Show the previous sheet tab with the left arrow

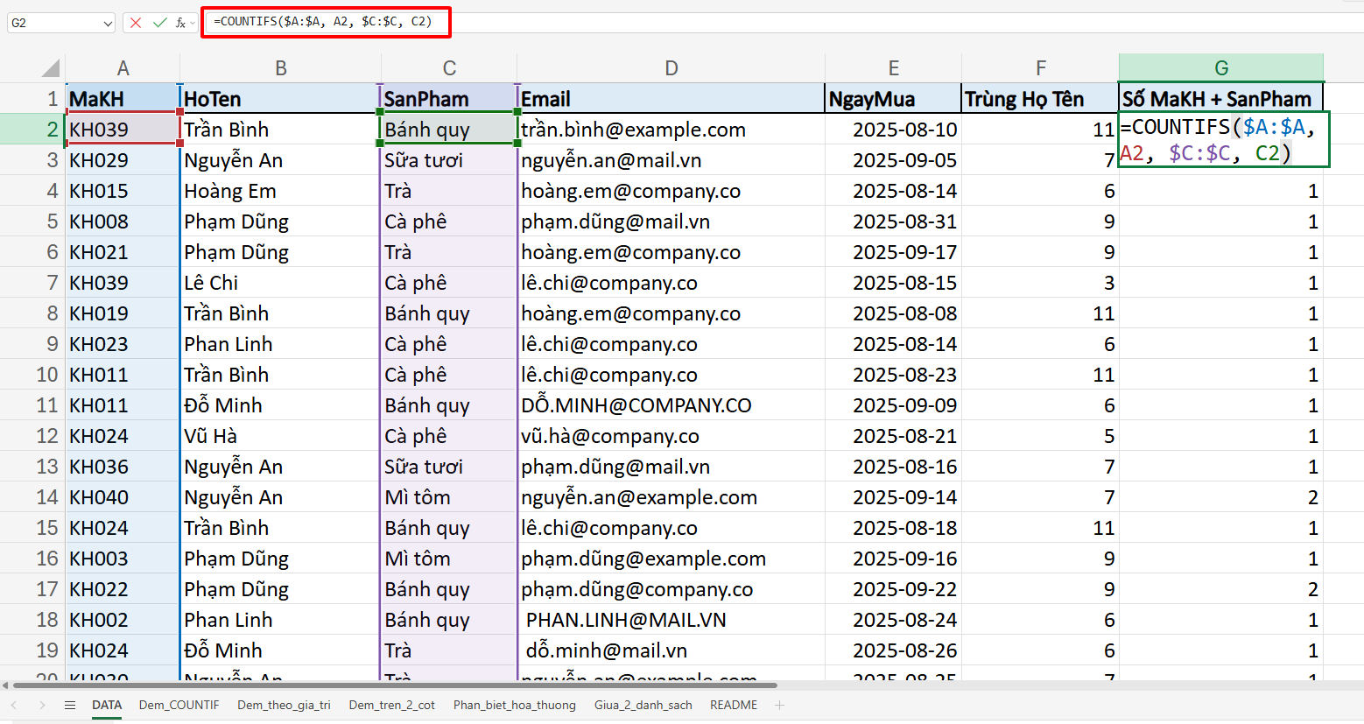pos(15,705)
